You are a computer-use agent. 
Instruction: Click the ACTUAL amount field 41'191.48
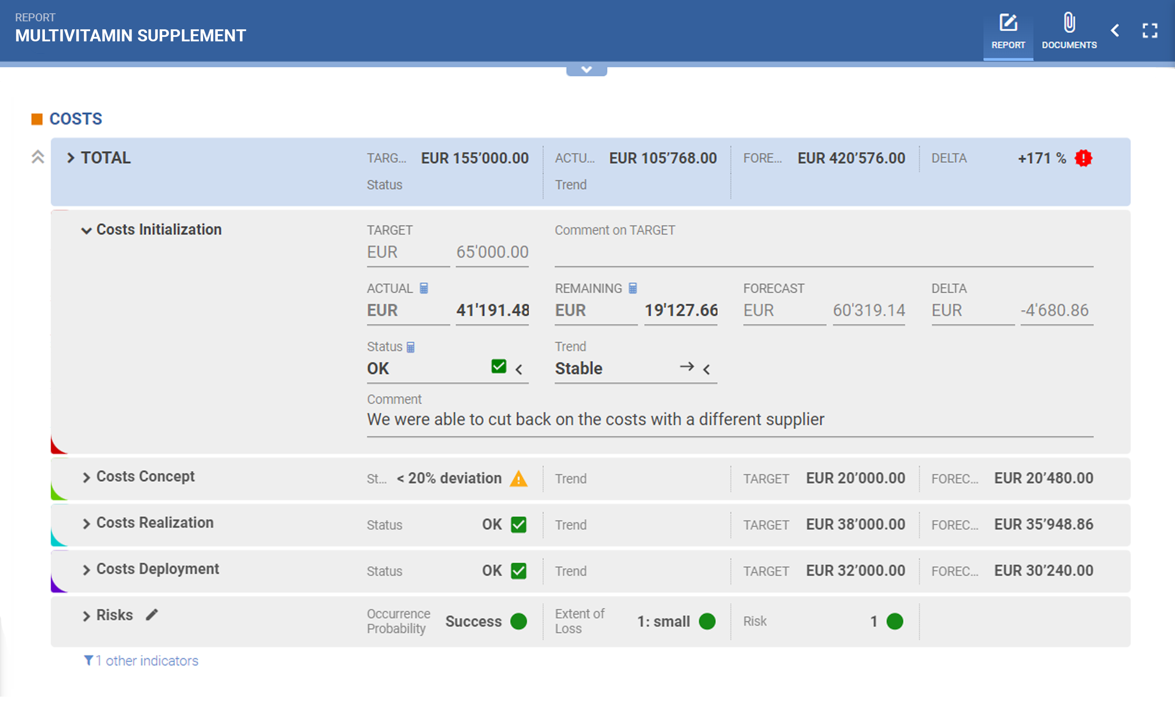coord(492,311)
